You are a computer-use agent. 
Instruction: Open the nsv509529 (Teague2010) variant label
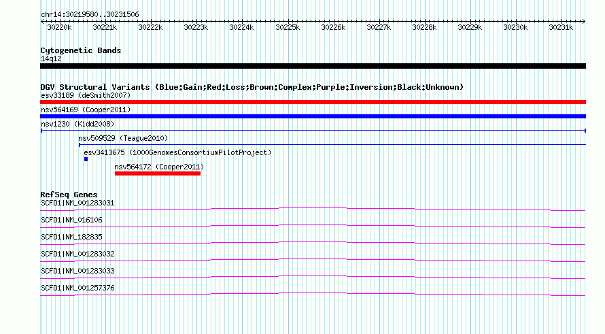point(123,138)
